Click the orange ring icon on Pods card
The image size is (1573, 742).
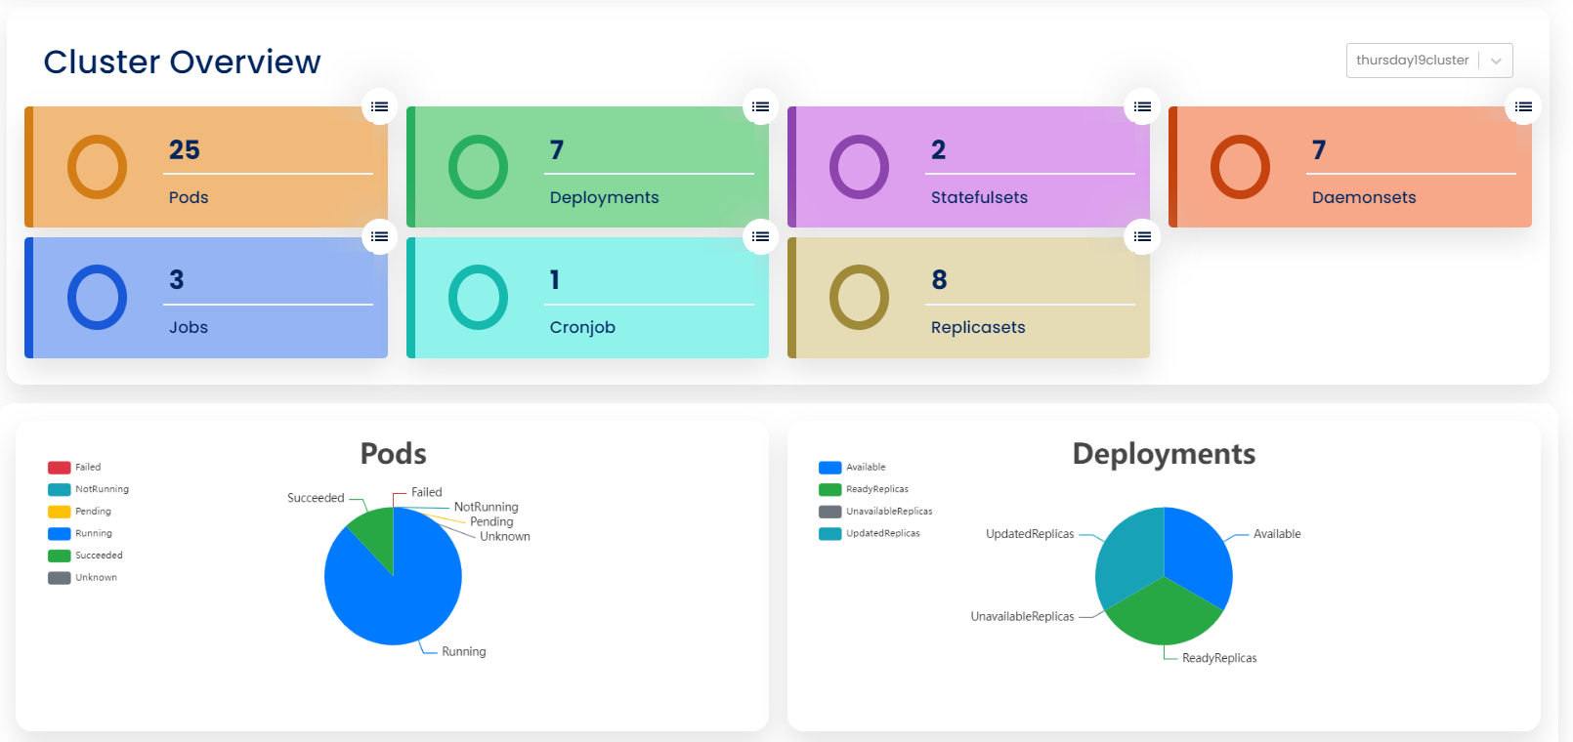tap(97, 167)
